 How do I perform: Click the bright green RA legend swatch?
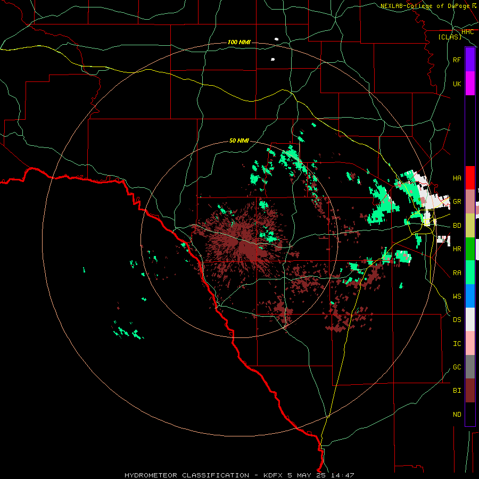[x=470, y=272]
